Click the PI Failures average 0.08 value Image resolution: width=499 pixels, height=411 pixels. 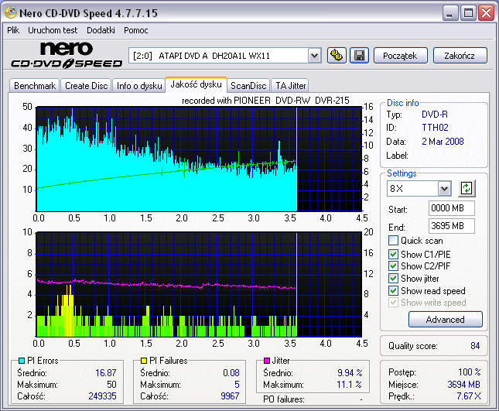[231, 373]
